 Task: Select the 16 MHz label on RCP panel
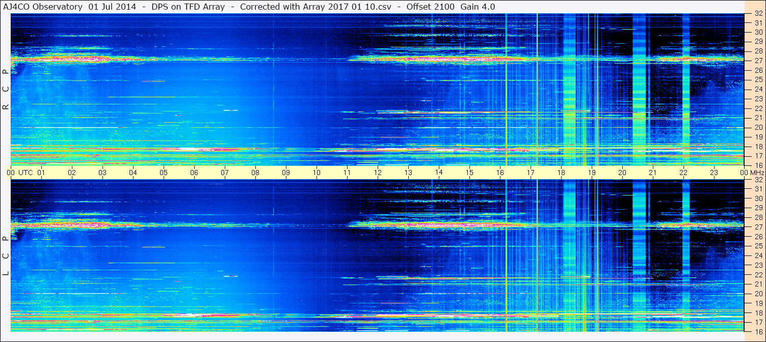click(x=758, y=165)
